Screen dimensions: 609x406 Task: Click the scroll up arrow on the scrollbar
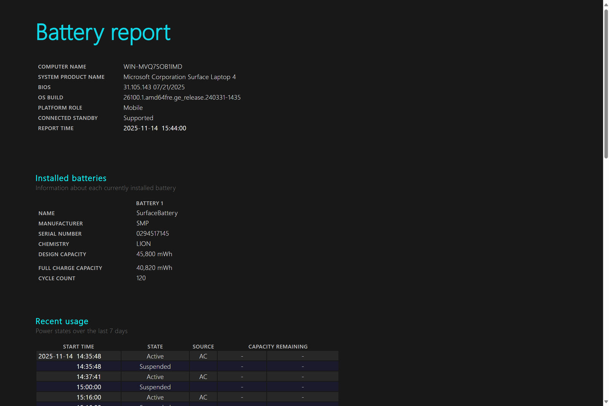pyautogui.click(x=606, y=5)
